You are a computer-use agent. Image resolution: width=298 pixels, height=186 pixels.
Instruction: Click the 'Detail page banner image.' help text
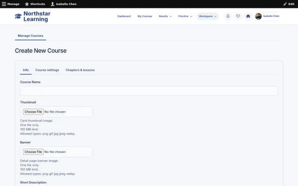click(39, 161)
